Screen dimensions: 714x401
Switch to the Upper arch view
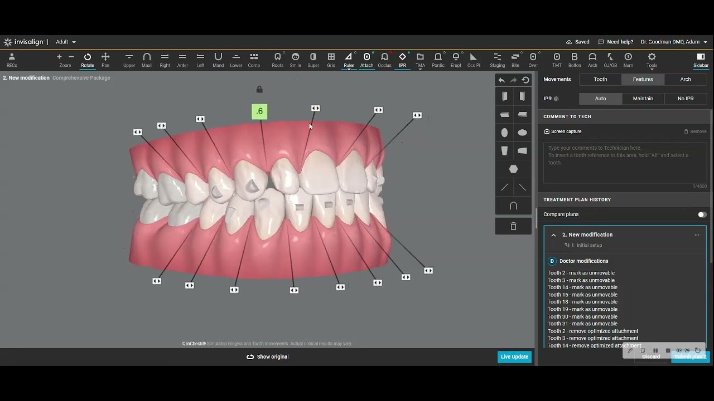129,60
